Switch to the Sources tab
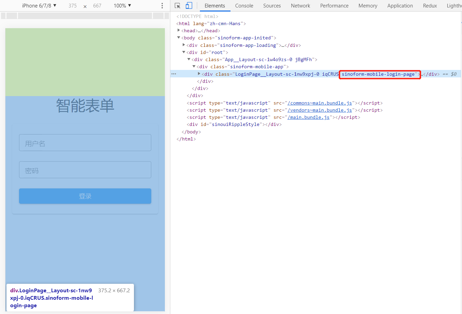The width and height of the screenshot is (462, 314). point(272,6)
